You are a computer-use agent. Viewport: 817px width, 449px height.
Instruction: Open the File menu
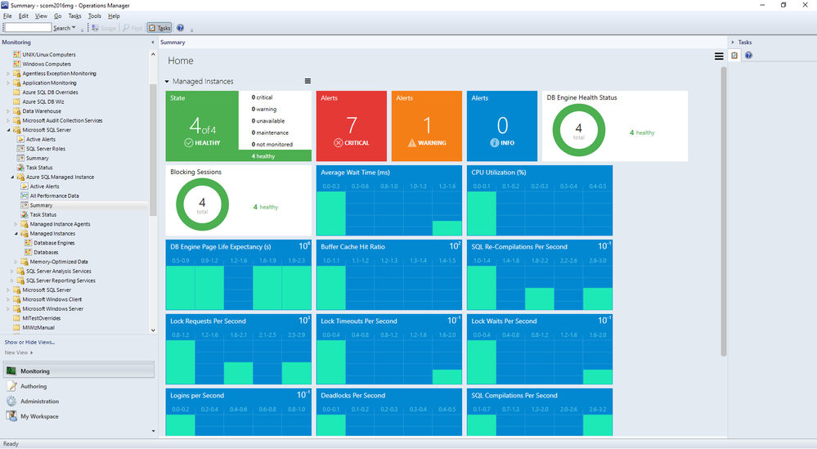(7, 16)
